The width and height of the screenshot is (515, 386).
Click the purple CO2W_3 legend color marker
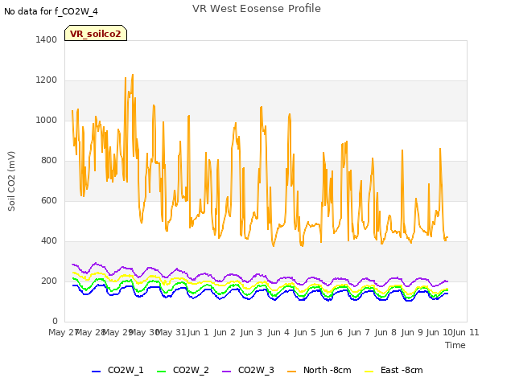[226, 372]
